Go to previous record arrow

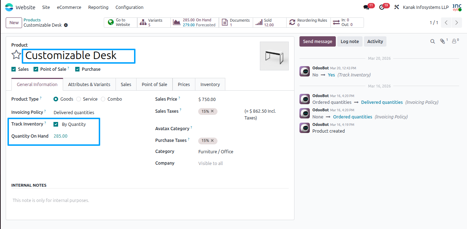point(446,23)
